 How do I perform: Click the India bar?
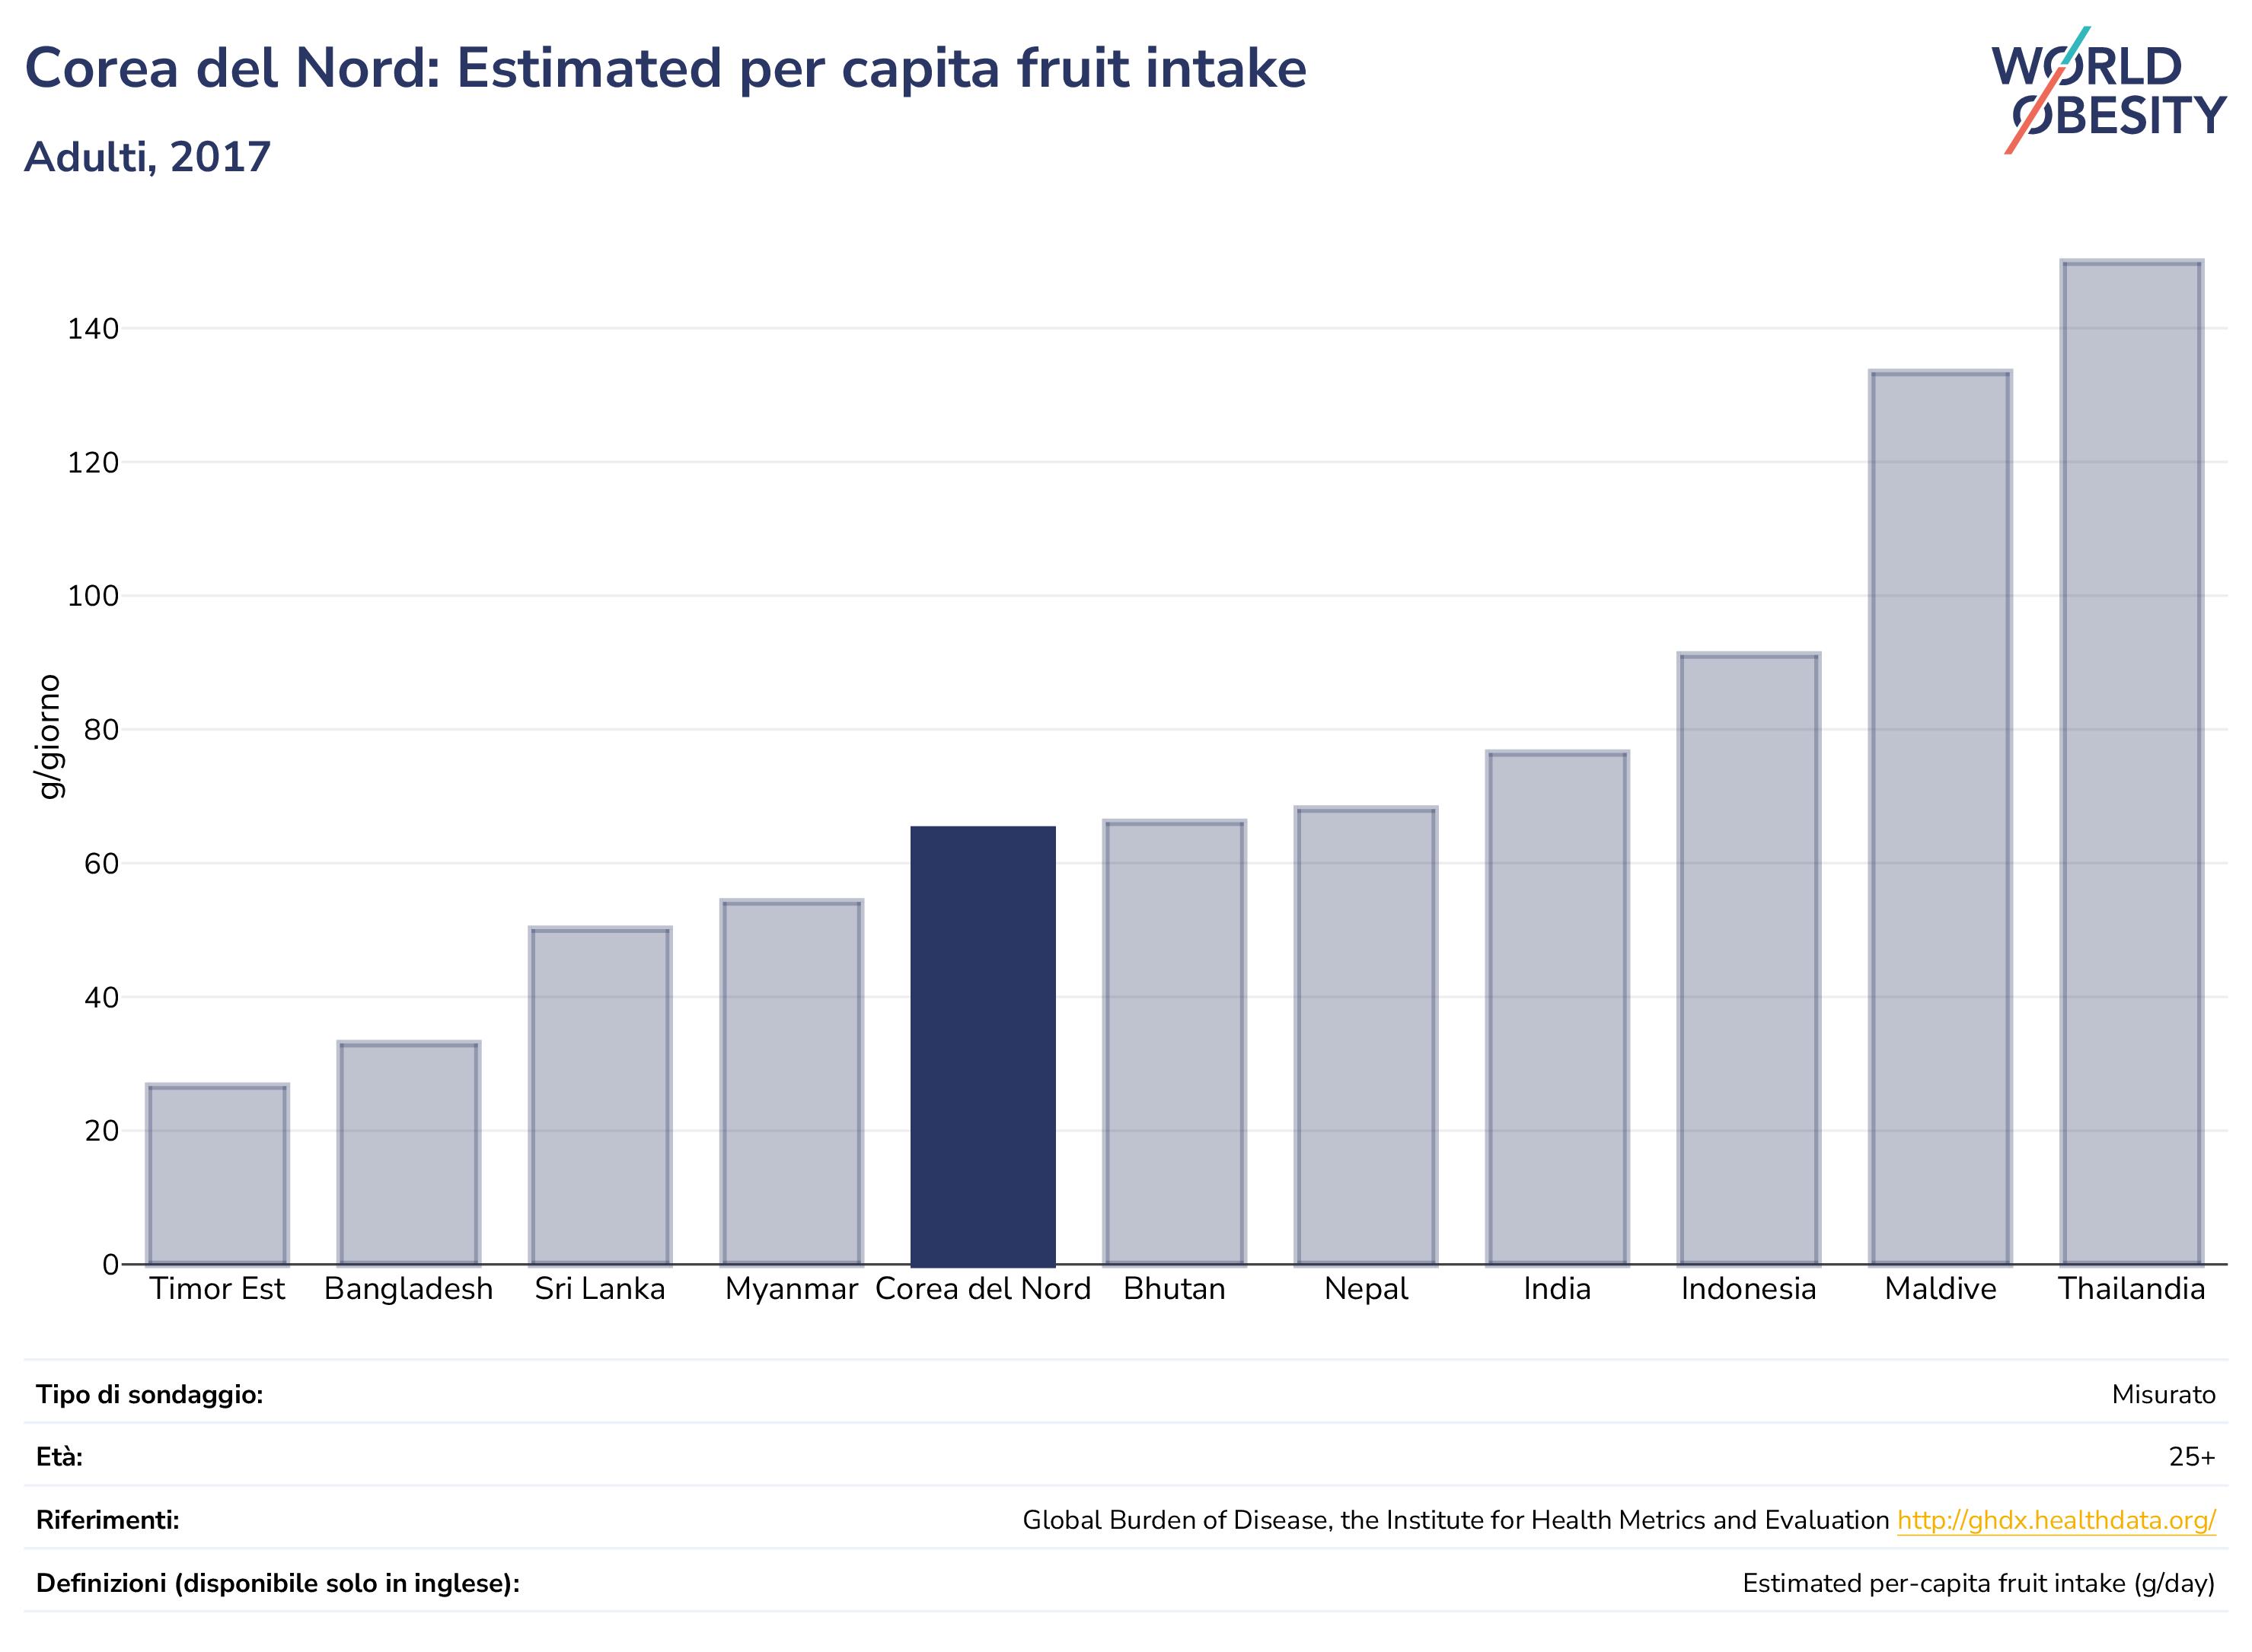(1558, 1007)
